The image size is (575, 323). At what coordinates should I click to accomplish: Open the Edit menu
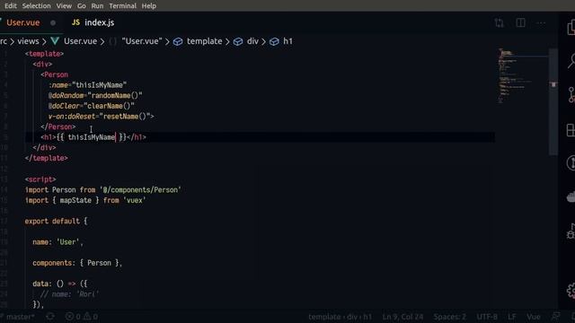10,6
